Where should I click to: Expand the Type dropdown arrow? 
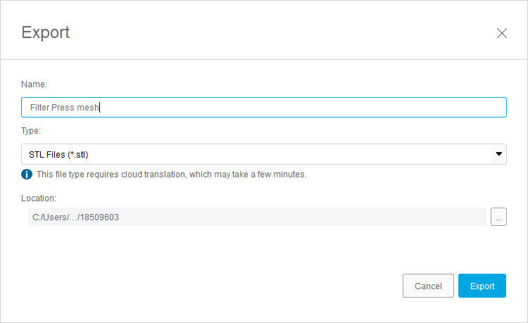click(x=498, y=153)
